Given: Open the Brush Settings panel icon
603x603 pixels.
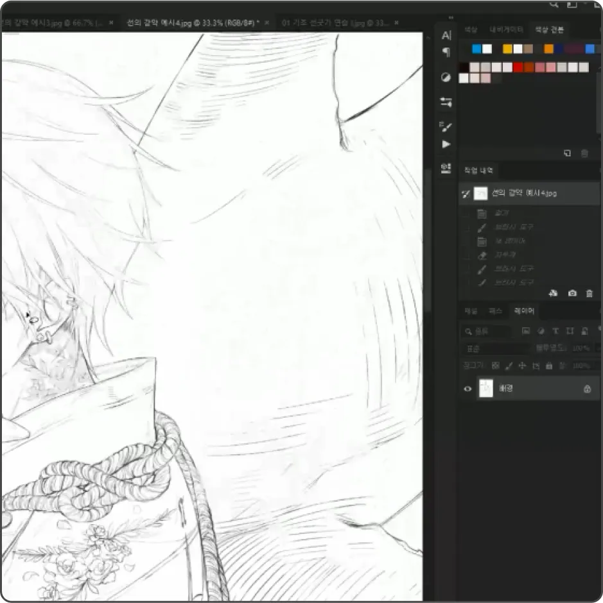Looking at the screenshot, I should (x=446, y=126).
